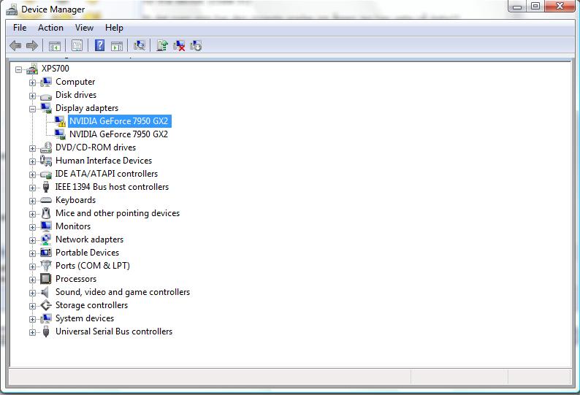Expand the Sound, video and game controllers node

33,293
